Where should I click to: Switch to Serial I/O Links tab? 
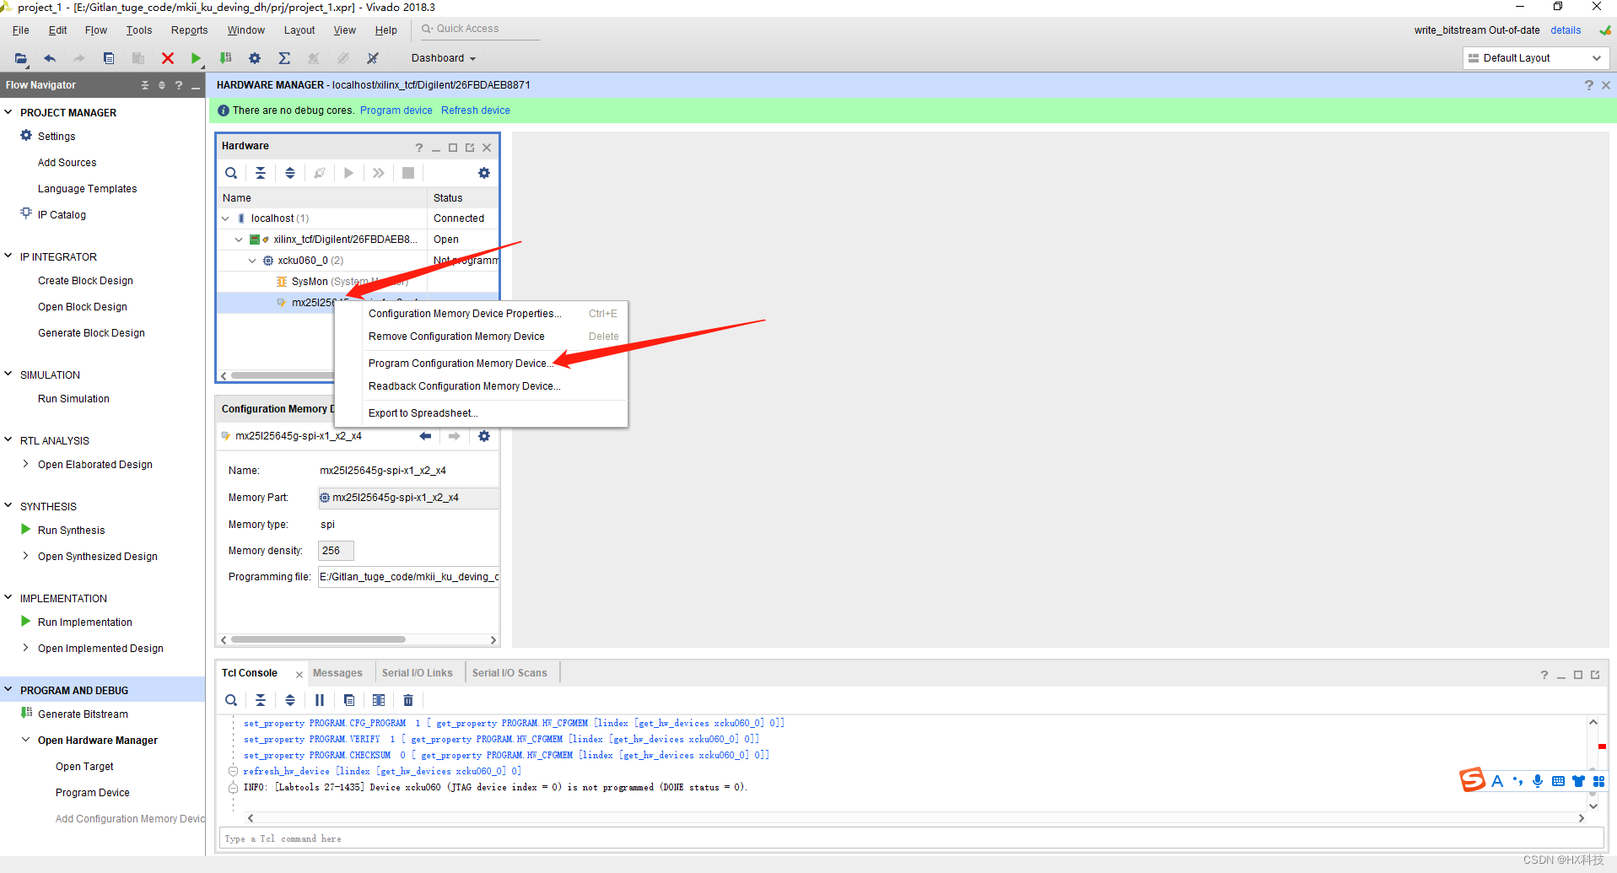[x=417, y=673]
